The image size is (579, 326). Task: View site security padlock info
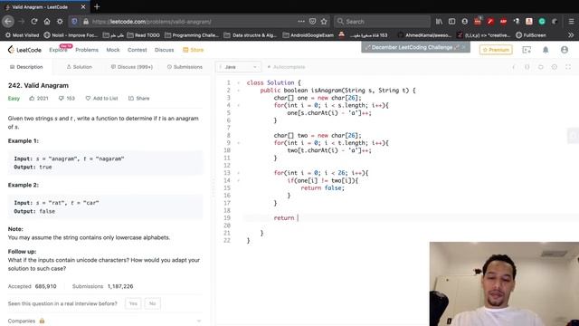point(86,22)
